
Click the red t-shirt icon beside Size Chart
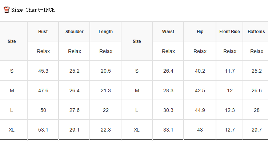[7, 9]
